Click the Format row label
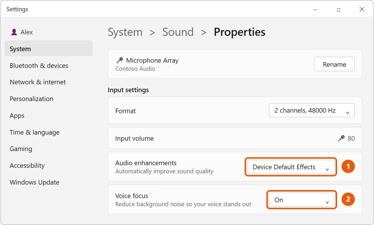The width and height of the screenshot is (374, 225). pos(125,111)
